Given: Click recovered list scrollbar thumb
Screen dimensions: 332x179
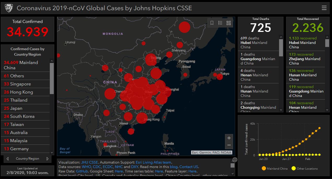Looking at the screenshot, I should 327,43.
